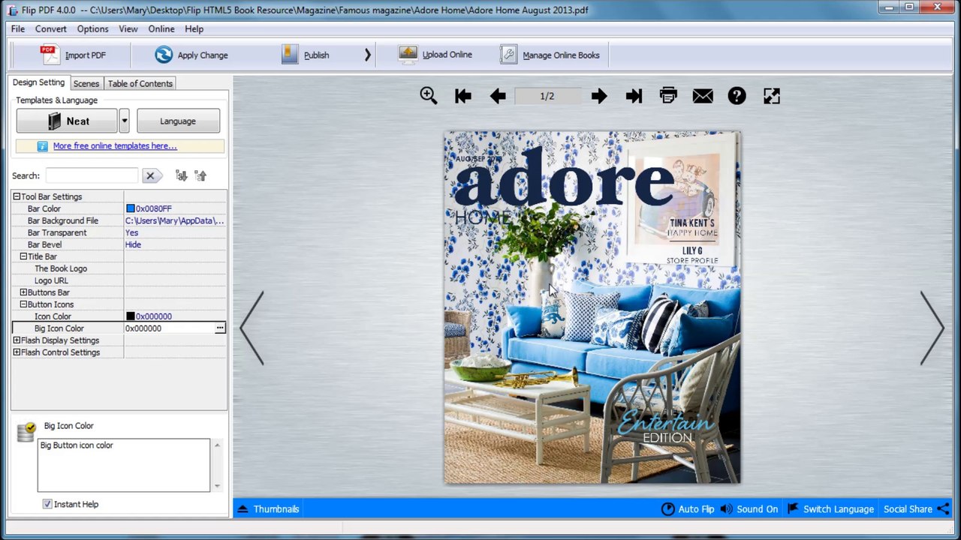
Task: Click the Big Icon Color database icon
Action: pyautogui.click(x=26, y=431)
